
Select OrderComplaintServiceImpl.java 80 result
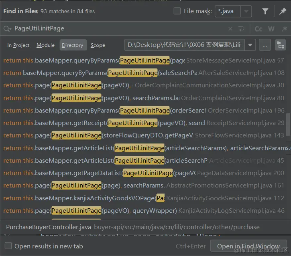pos(144,98)
